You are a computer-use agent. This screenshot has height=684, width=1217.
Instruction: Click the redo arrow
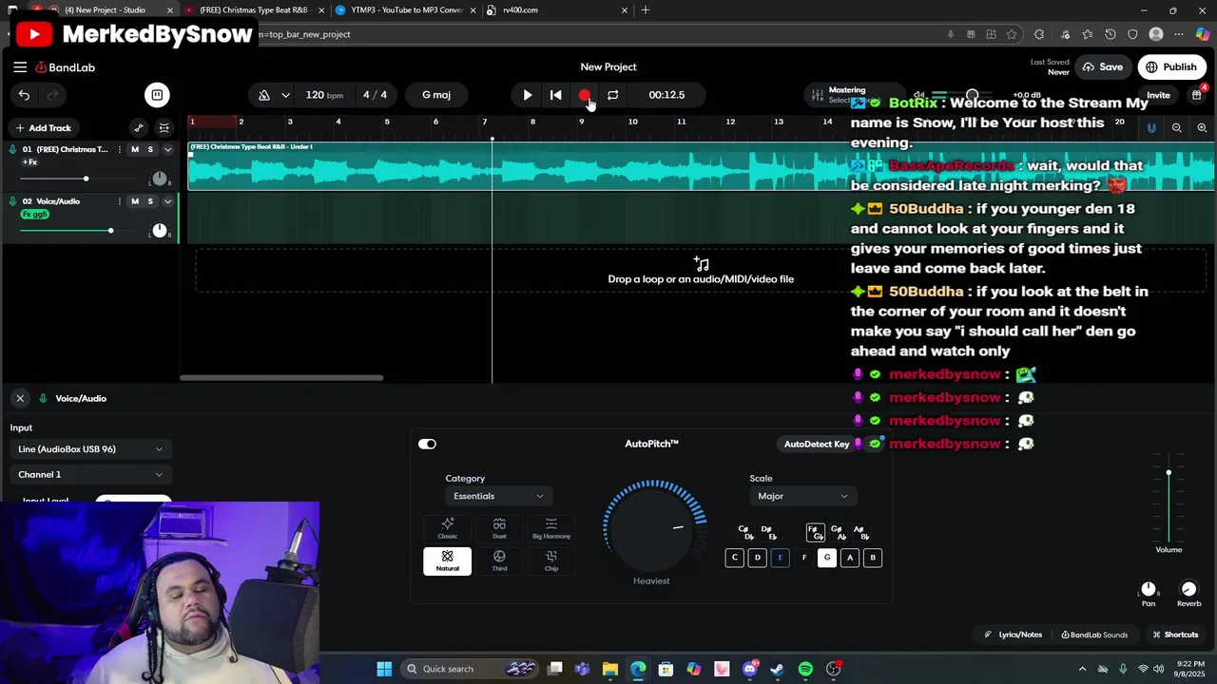[x=52, y=95]
